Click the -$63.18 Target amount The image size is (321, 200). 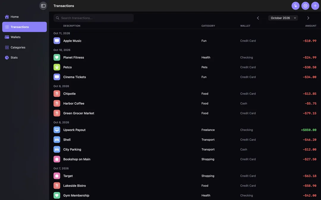pos(309,176)
